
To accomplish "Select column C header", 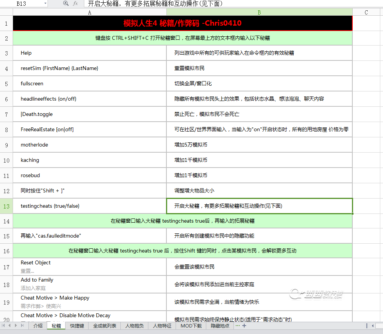I will click(367, 12).
